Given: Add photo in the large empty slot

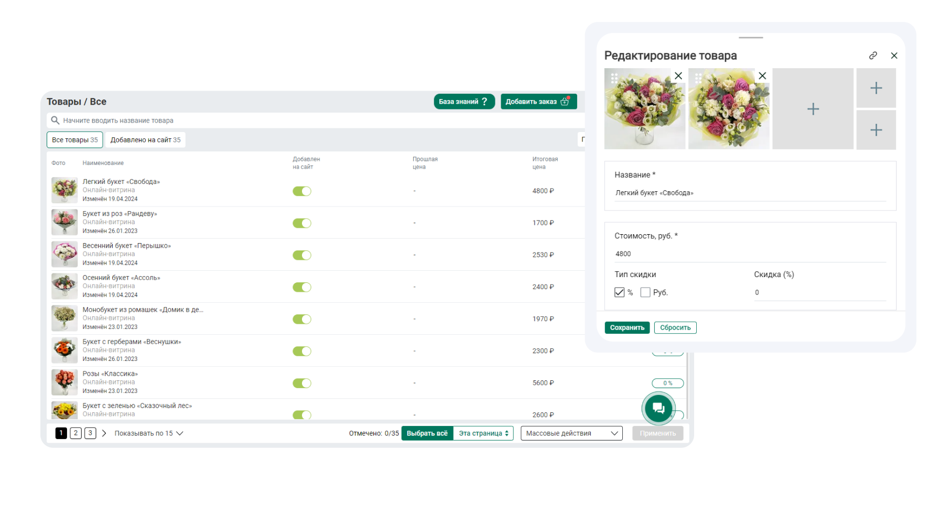Looking at the screenshot, I should point(813,109).
